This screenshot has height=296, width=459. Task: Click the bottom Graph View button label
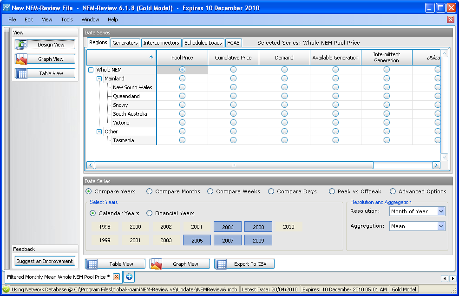tap(185, 264)
